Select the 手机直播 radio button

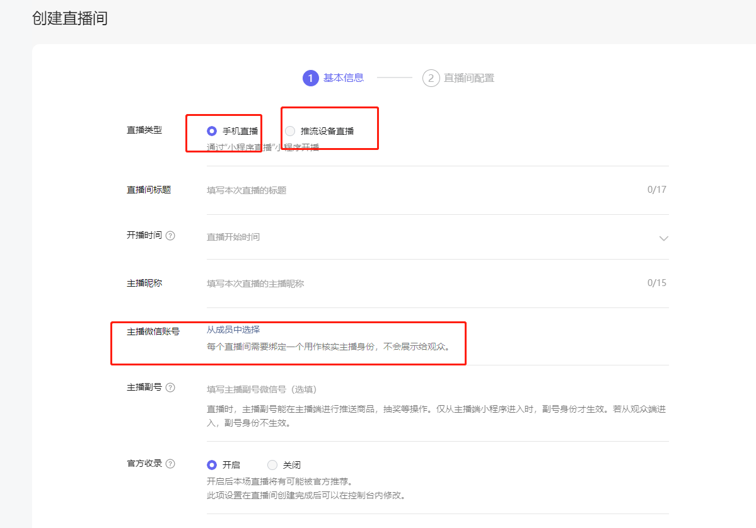[212, 131]
